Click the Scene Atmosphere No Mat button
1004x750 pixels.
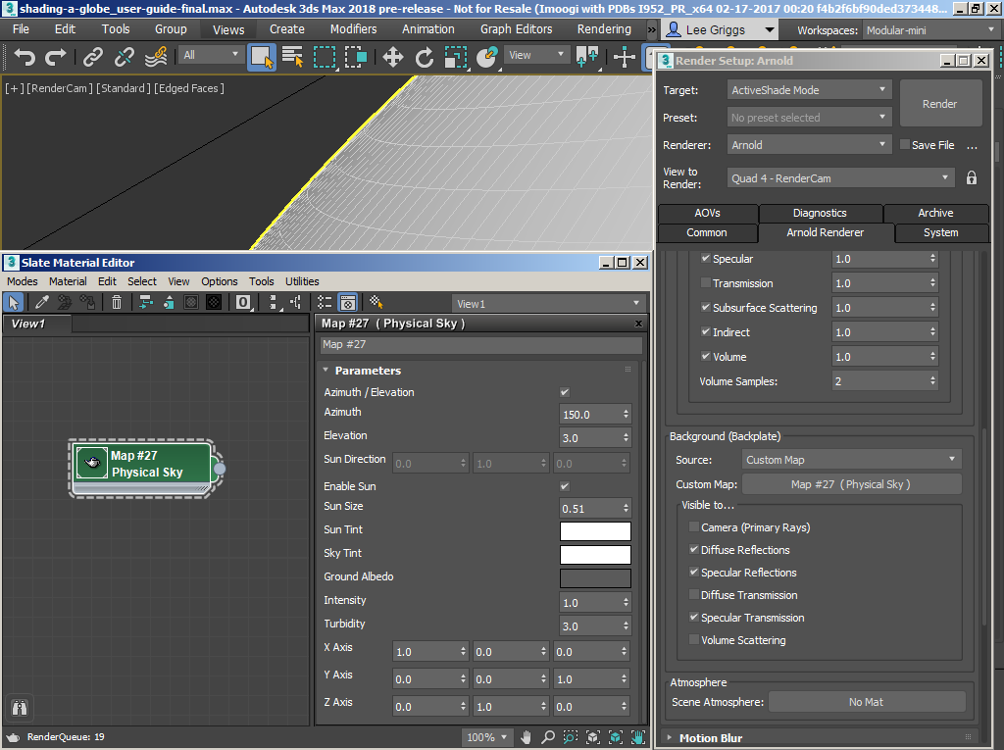coord(867,702)
